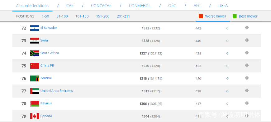Click the points value 1312 (1312)

click(151, 91)
